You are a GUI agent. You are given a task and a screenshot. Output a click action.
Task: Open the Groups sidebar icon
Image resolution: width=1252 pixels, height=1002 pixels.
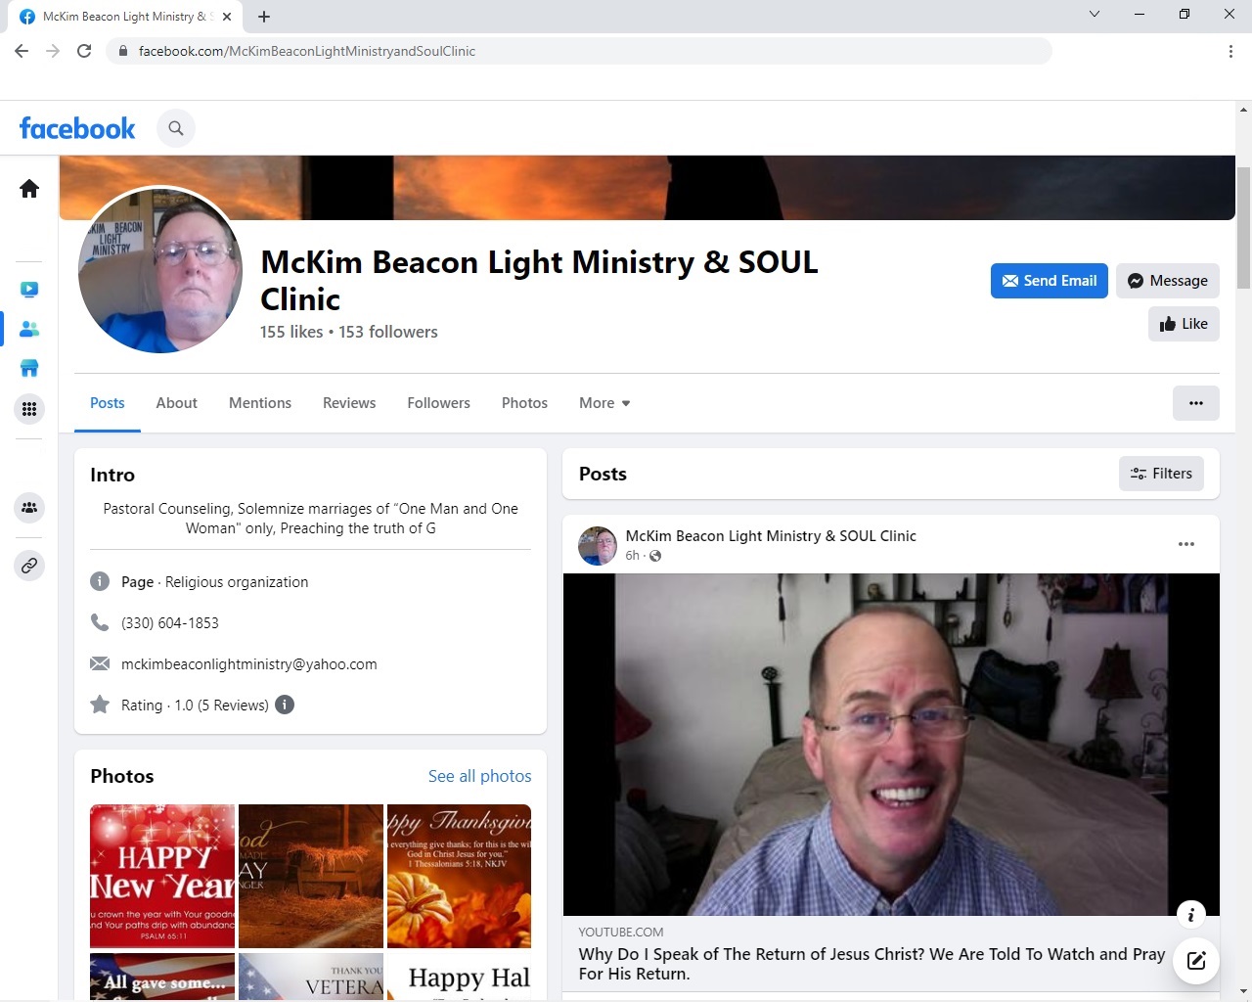[29, 508]
